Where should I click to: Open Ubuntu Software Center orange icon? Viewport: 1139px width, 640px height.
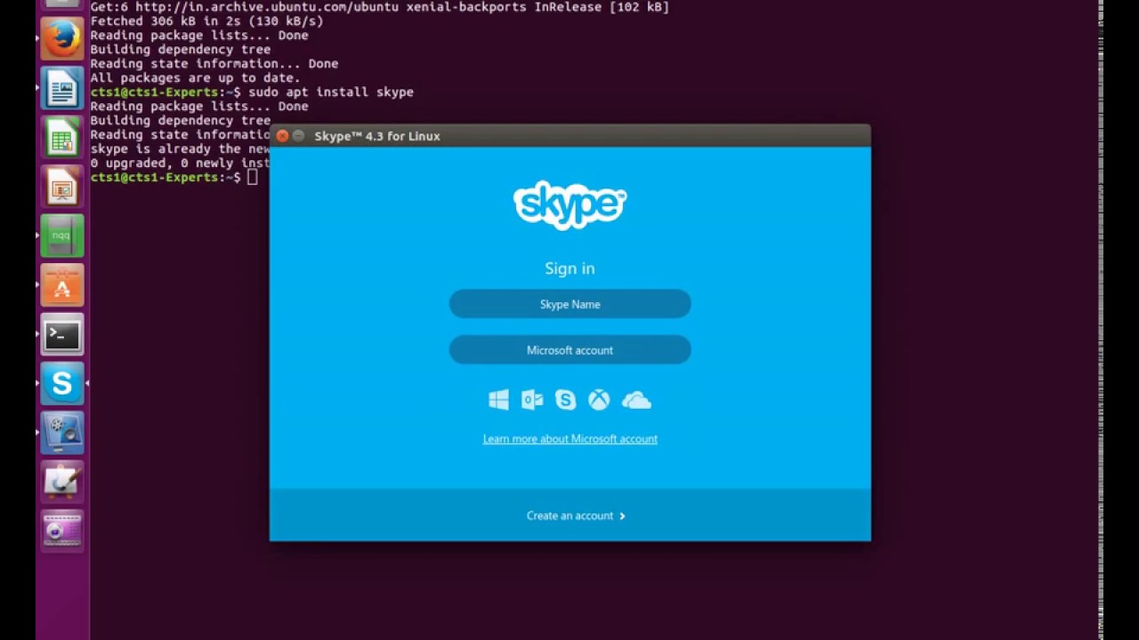point(62,285)
